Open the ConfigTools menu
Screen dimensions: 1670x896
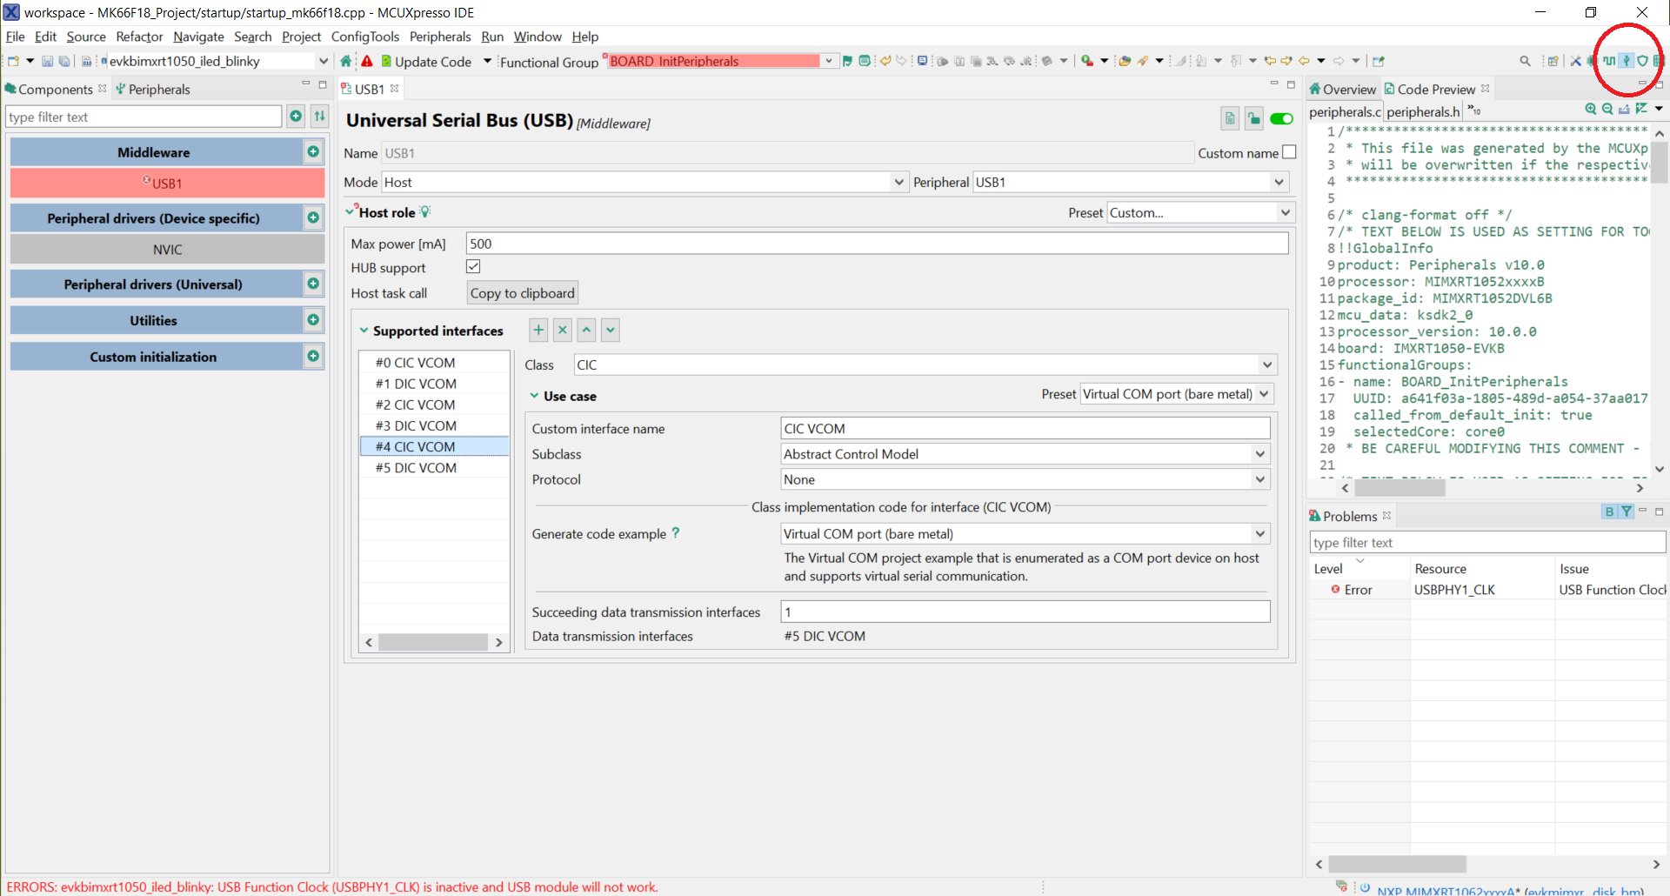(366, 37)
